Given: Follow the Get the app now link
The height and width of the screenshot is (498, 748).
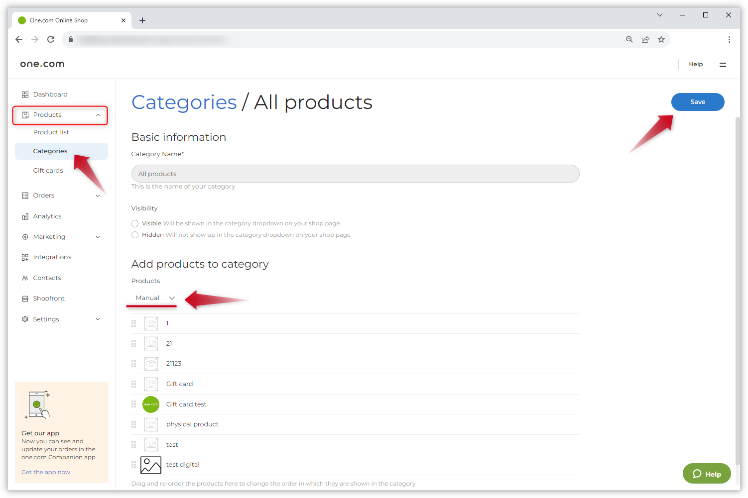Looking at the screenshot, I should pyautogui.click(x=46, y=472).
